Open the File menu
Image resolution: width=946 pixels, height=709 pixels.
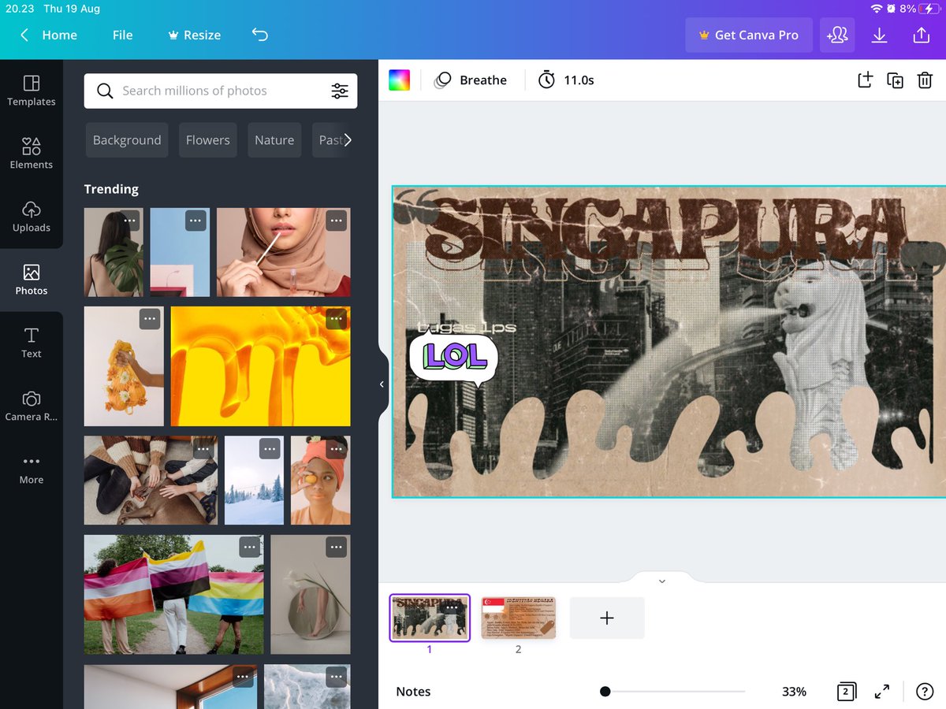click(122, 35)
